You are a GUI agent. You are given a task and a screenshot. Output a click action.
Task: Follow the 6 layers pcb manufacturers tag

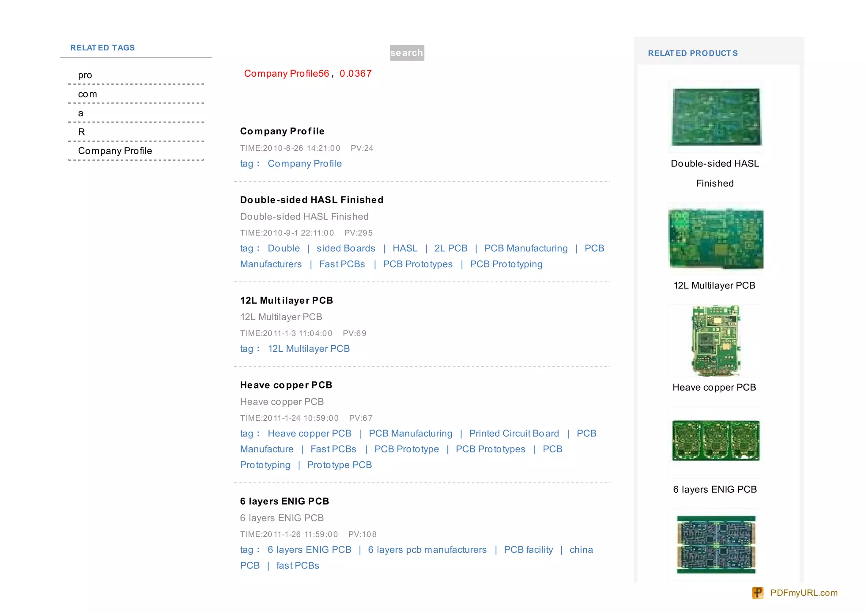click(427, 549)
